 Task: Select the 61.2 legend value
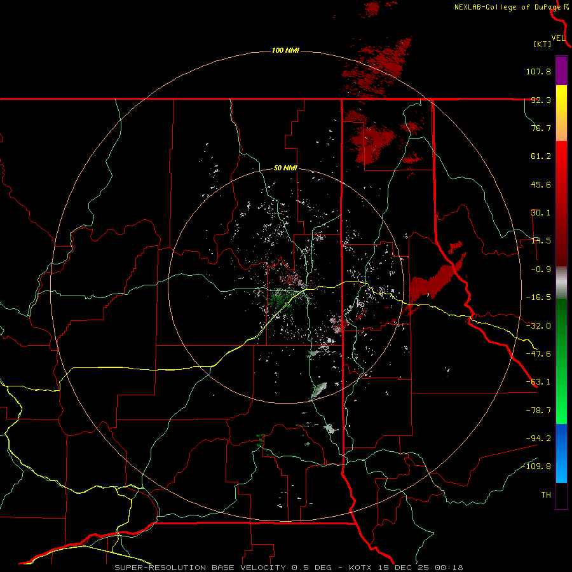tap(541, 156)
